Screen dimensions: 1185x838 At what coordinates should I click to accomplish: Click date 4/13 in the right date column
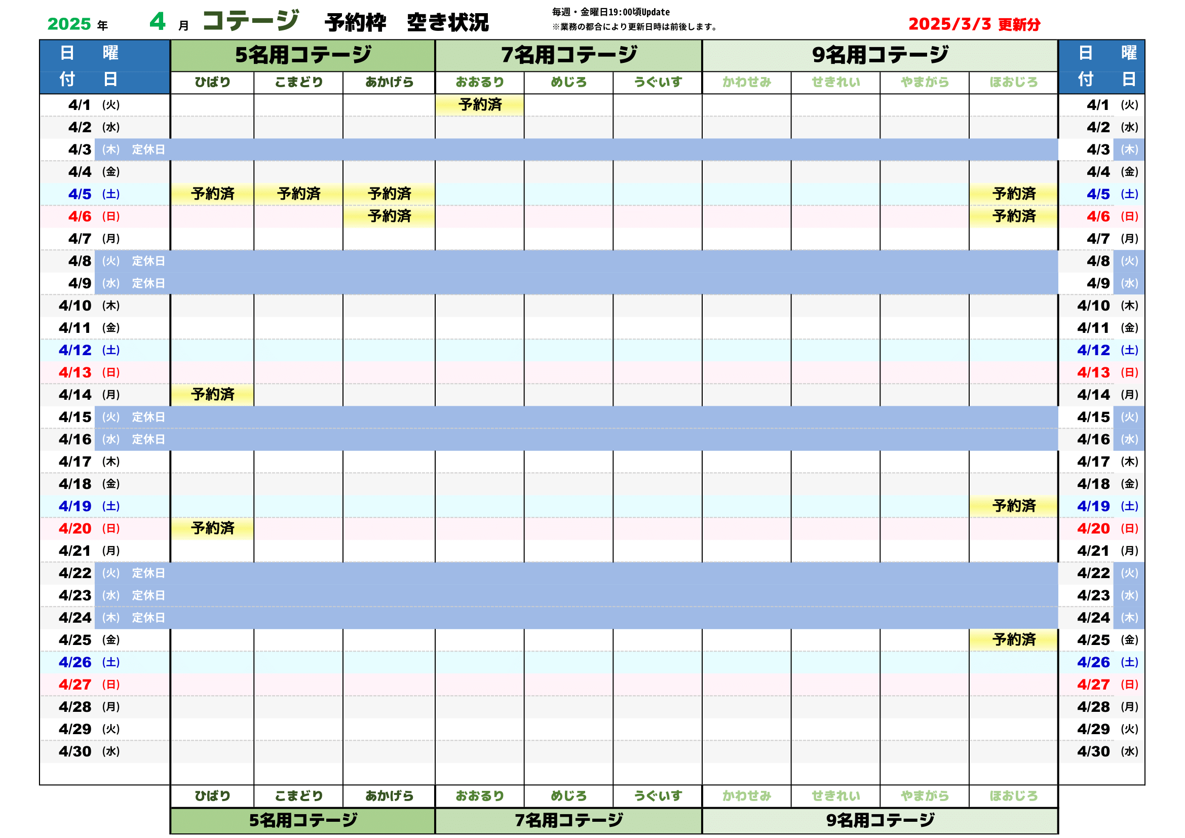coord(1093,372)
